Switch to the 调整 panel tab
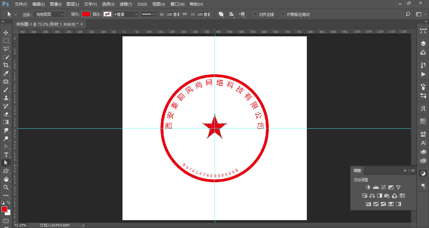This screenshot has height=228, width=429. click(x=357, y=171)
